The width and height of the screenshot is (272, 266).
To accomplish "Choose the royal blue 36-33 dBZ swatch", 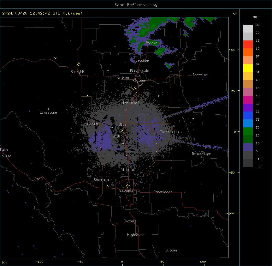I will coord(248,115).
